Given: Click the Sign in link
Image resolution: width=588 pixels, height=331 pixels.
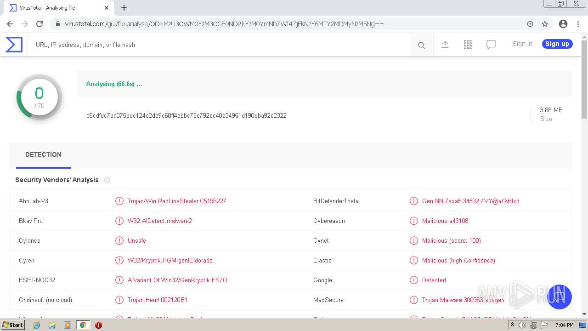Looking at the screenshot, I should [x=522, y=44].
